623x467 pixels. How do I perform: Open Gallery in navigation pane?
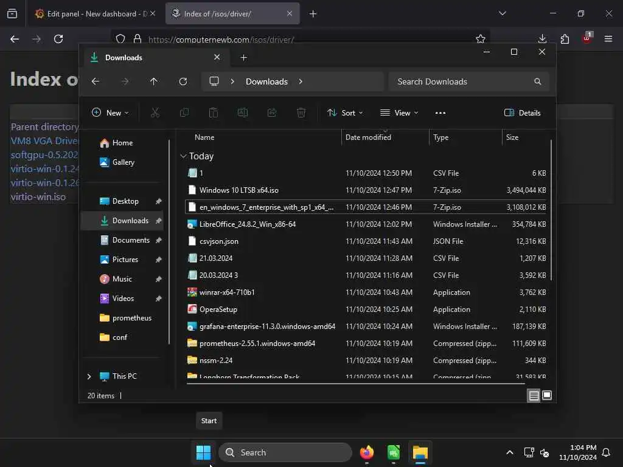click(x=124, y=162)
